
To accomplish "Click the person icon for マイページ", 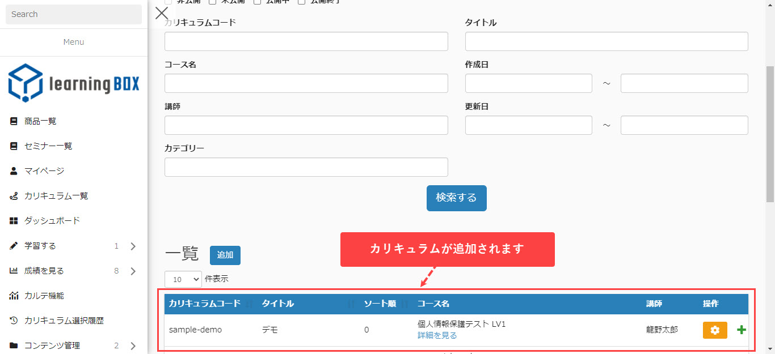I will click(14, 171).
